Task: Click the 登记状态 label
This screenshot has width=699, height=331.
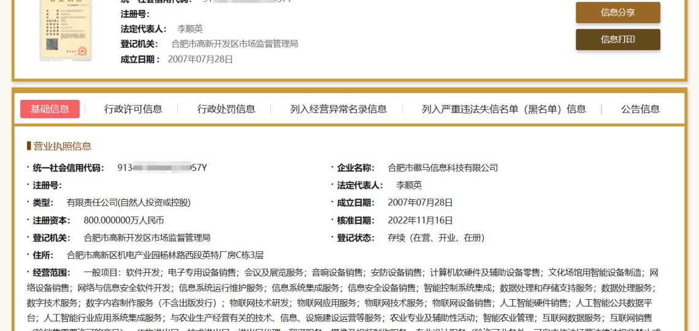Action: pyautogui.click(x=356, y=238)
